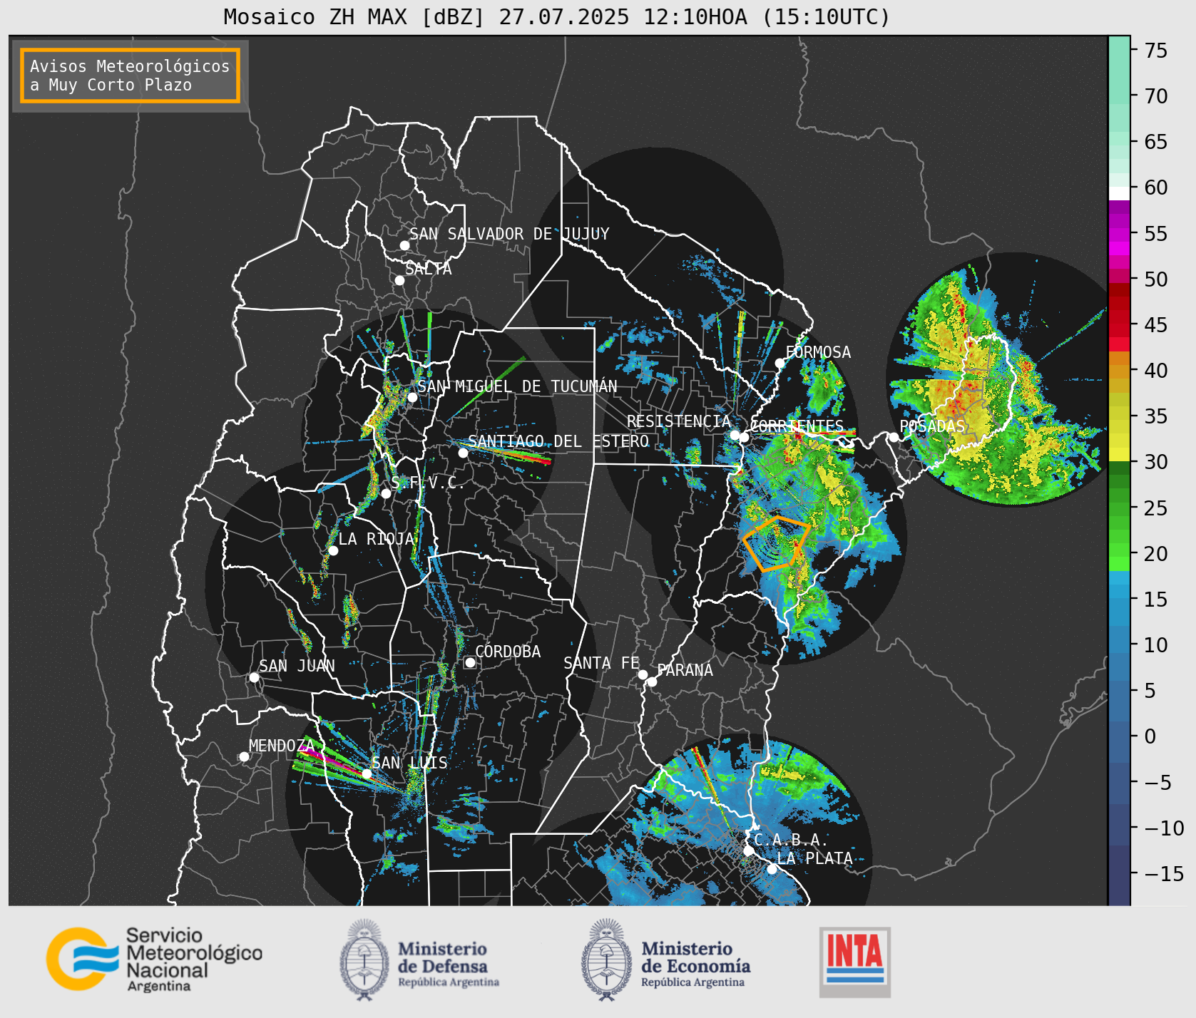Click the 75 label on the dBZ scale
The width and height of the screenshot is (1196, 1018).
[x=1156, y=50]
